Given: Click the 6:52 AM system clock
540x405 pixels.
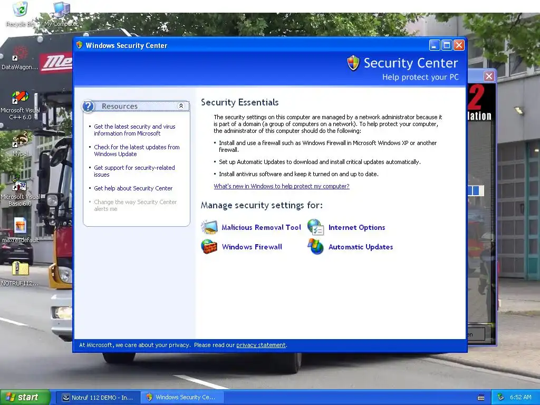Looking at the screenshot, I should point(520,398).
